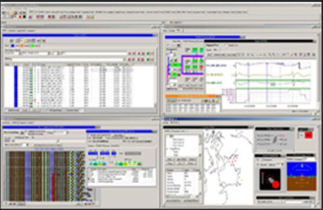Click the blue and brown attitude indicator
This screenshot has height=210, width=323.
301,176
